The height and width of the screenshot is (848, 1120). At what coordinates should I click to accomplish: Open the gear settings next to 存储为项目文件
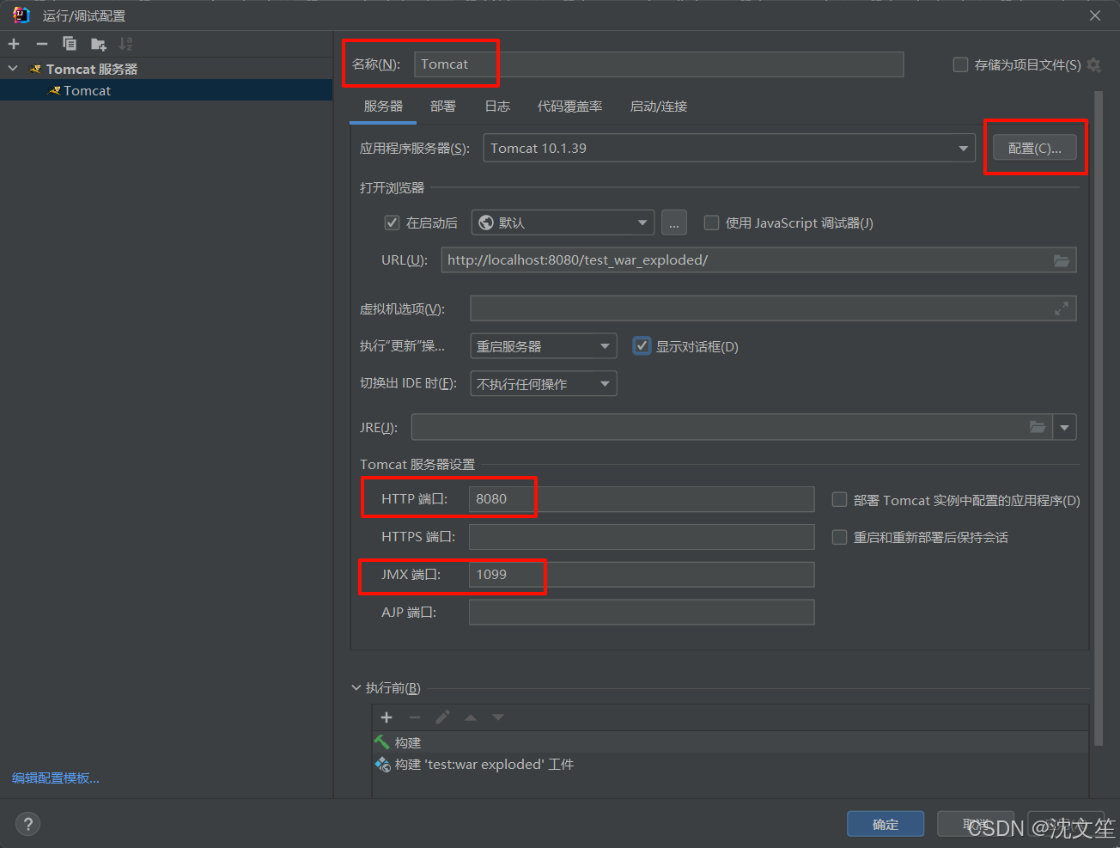coord(1093,64)
